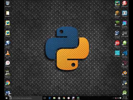Click the Cortana search box
Screen dimensions: 133x100
click(x=26, y=98)
